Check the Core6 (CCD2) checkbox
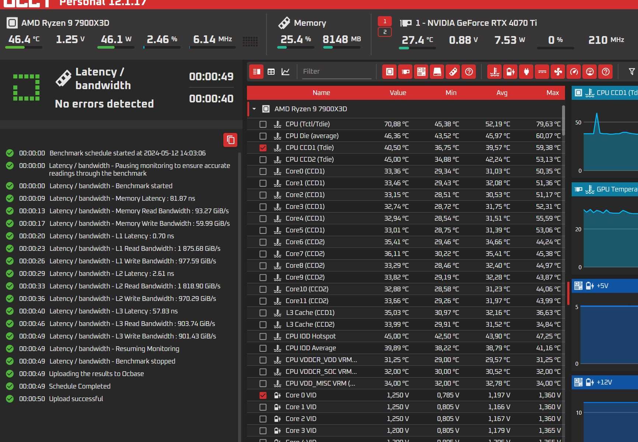The height and width of the screenshot is (442, 638). coord(263,242)
